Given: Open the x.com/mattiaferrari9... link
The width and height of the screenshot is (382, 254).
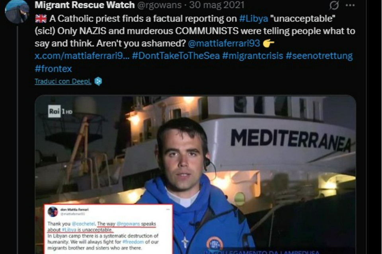Looking at the screenshot, I should pyautogui.click(x=82, y=56).
